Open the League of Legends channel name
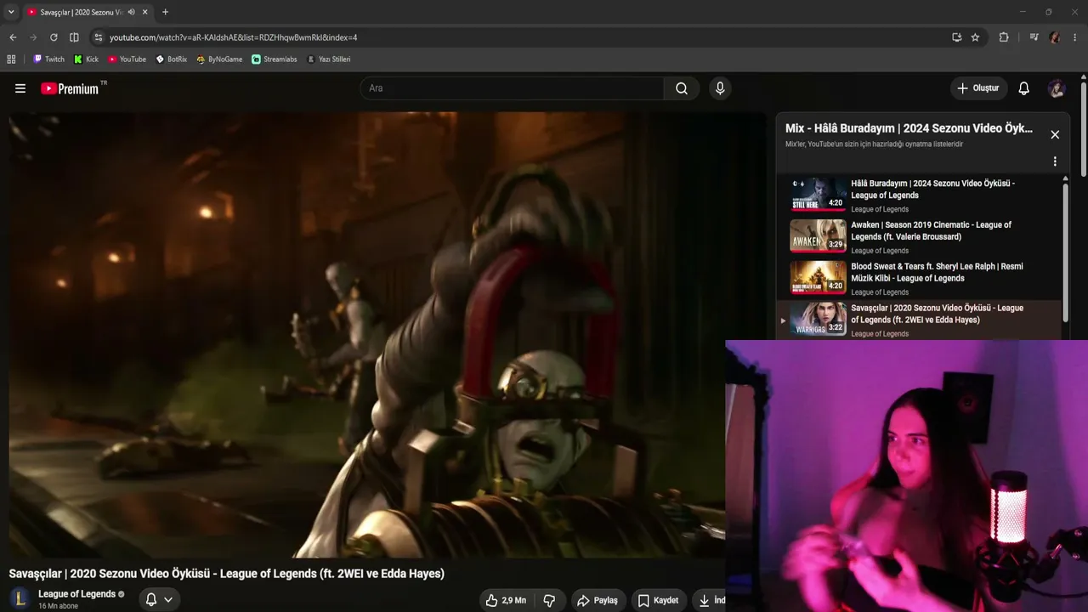The width and height of the screenshot is (1088, 612). point(76,594)
